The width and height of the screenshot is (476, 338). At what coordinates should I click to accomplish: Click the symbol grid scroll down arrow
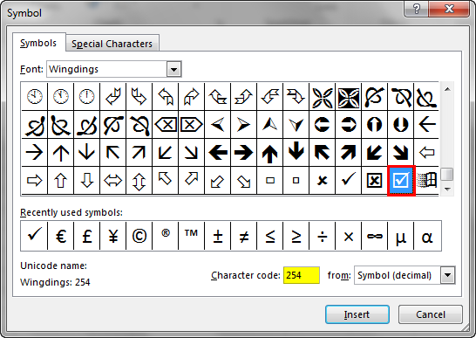click(447, 189)
